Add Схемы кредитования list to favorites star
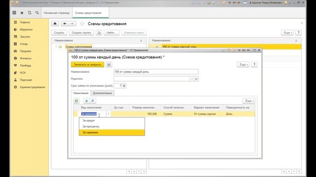The height and width of the screenshot is (177, 316). (82, 24)
